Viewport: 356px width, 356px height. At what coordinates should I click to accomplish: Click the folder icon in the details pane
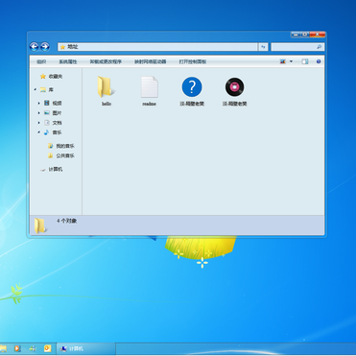point(40,225)
